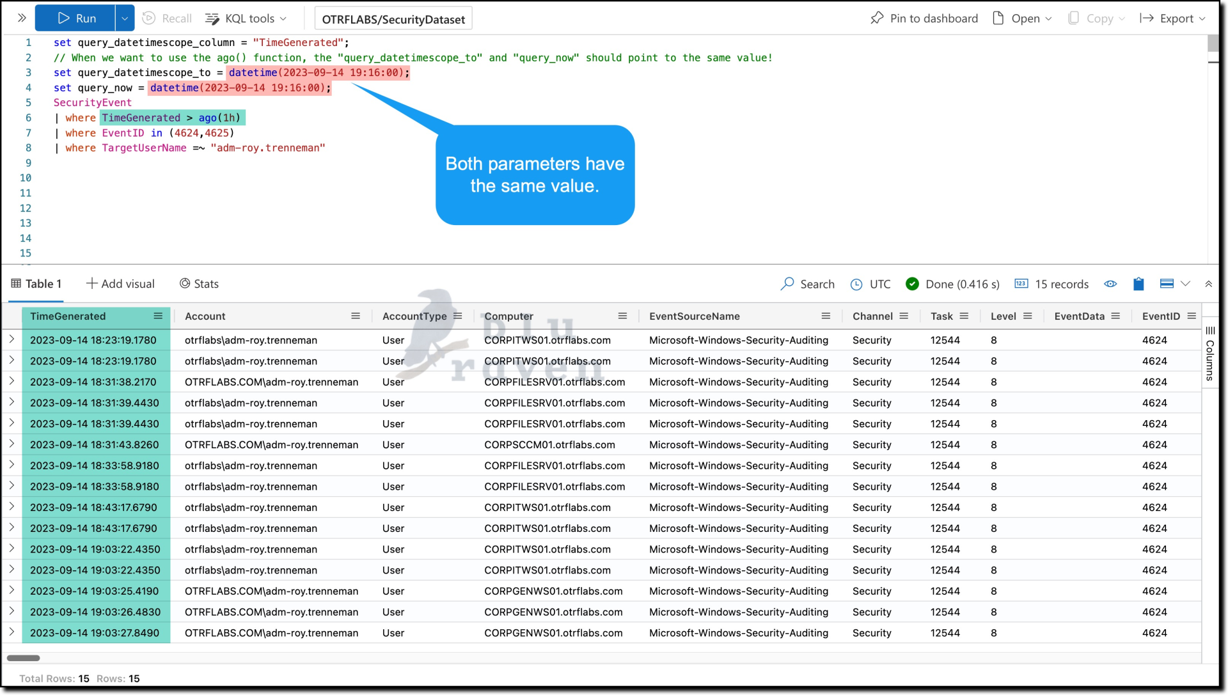Click the Search magnifier in results toolbar
Screen dimensions: 1228x695
coord(787,284)
